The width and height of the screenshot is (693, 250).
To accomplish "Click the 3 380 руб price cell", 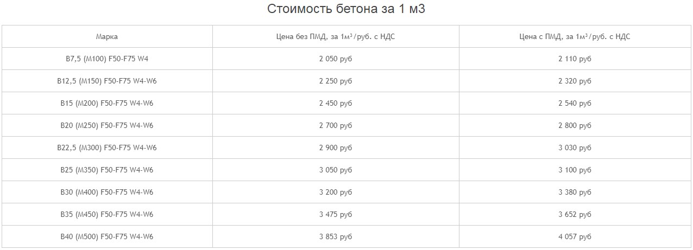I will [x=575, y=192].
